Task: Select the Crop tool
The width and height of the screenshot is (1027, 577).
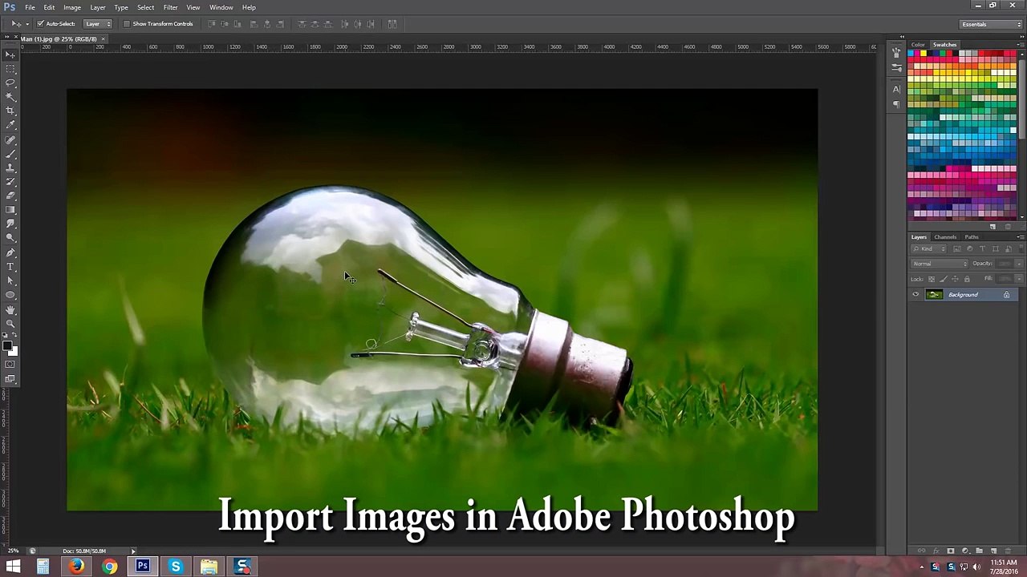Action: 10,111
